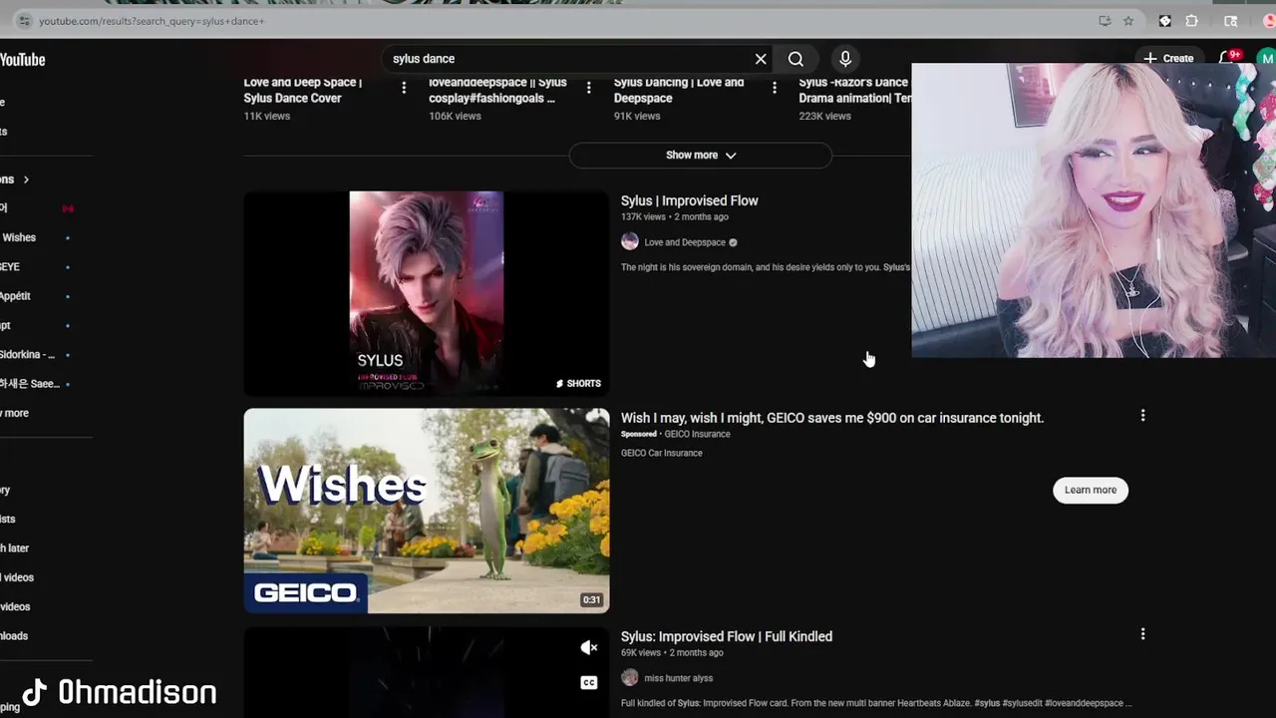Click the browser address bar URL
1276x718 pixels.
point(152,21)
